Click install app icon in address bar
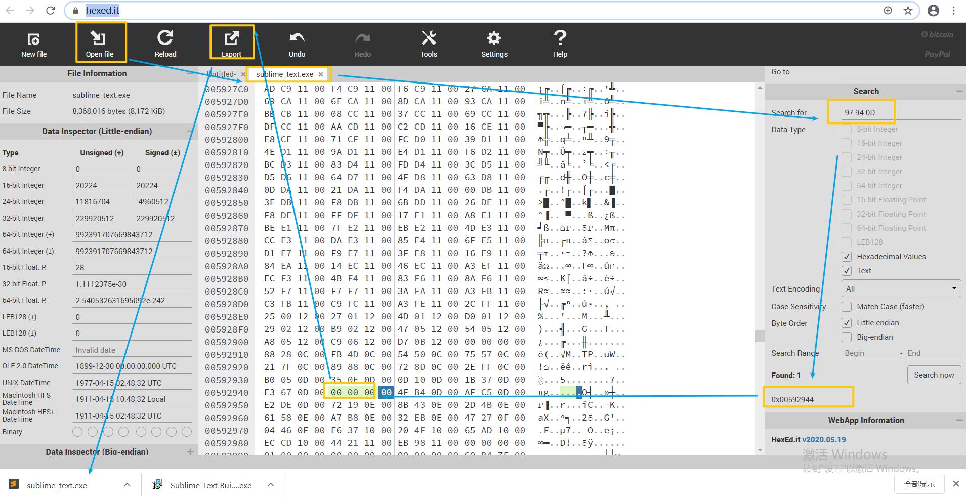966x498 pixels. tap(888, 10)
